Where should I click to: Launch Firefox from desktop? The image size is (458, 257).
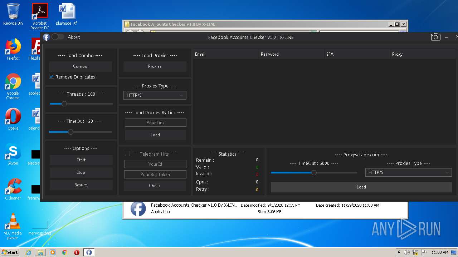pyautogui.click(x=13, y=49)
